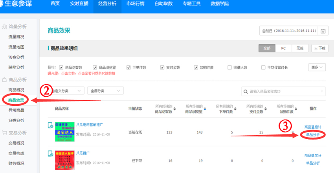Image resolution: width=334 pixels, height=173 pixels.
Task: Open the 自然日 date range selector
Action: tap(289, 31)
